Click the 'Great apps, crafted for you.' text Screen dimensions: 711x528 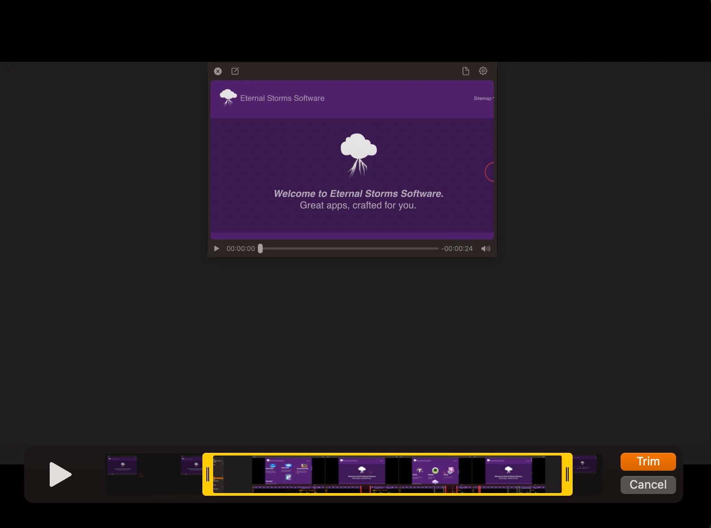pyautogui.click(x=358, y=205)
